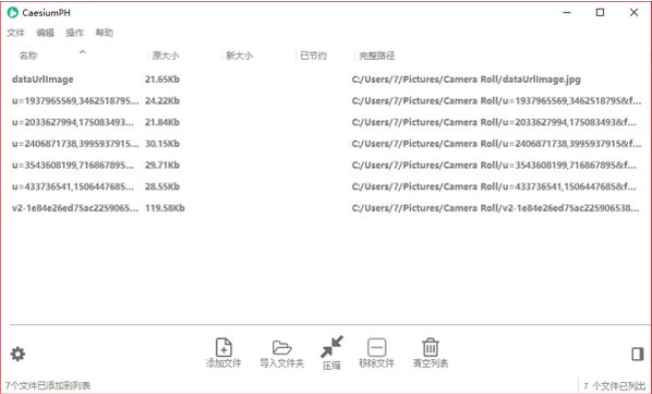Click the dataUrlImage.jpg full path
652x394 pixels.
[x=467, y=79]
